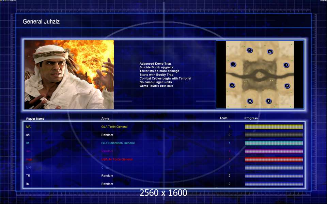Click the purple Random army label
Image resolution: width=327 pixels, height=204 pixels.
pyautogui.click(x=107, y=151)
